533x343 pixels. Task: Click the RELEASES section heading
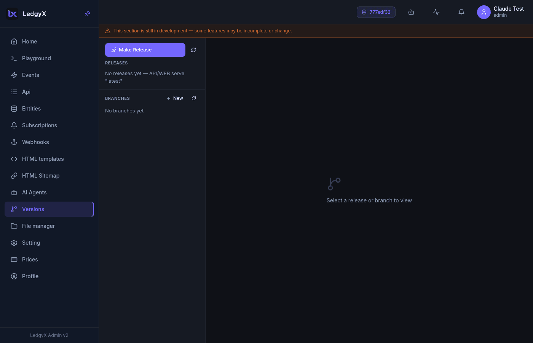pos(116,63)
